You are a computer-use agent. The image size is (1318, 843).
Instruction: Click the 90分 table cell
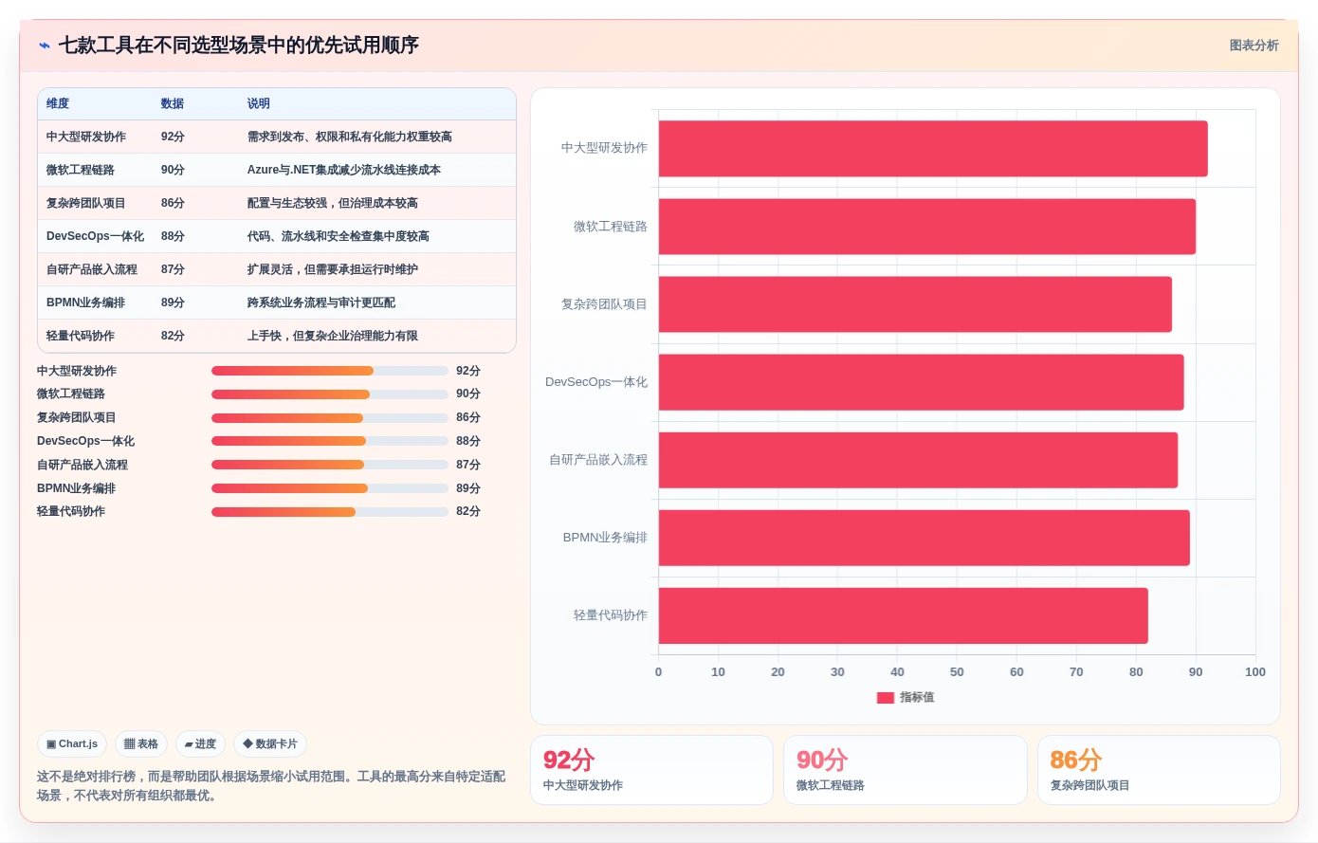pos(173,170)
